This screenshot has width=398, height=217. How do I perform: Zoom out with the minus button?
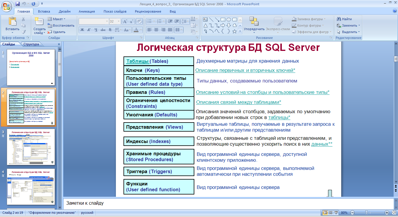353,213
